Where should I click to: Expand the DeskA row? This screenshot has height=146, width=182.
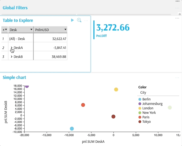point(11,48)
